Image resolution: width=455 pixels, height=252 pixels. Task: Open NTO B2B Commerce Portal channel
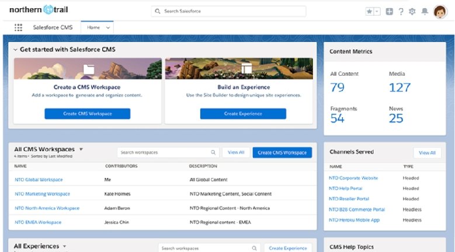tap(357, 209)
